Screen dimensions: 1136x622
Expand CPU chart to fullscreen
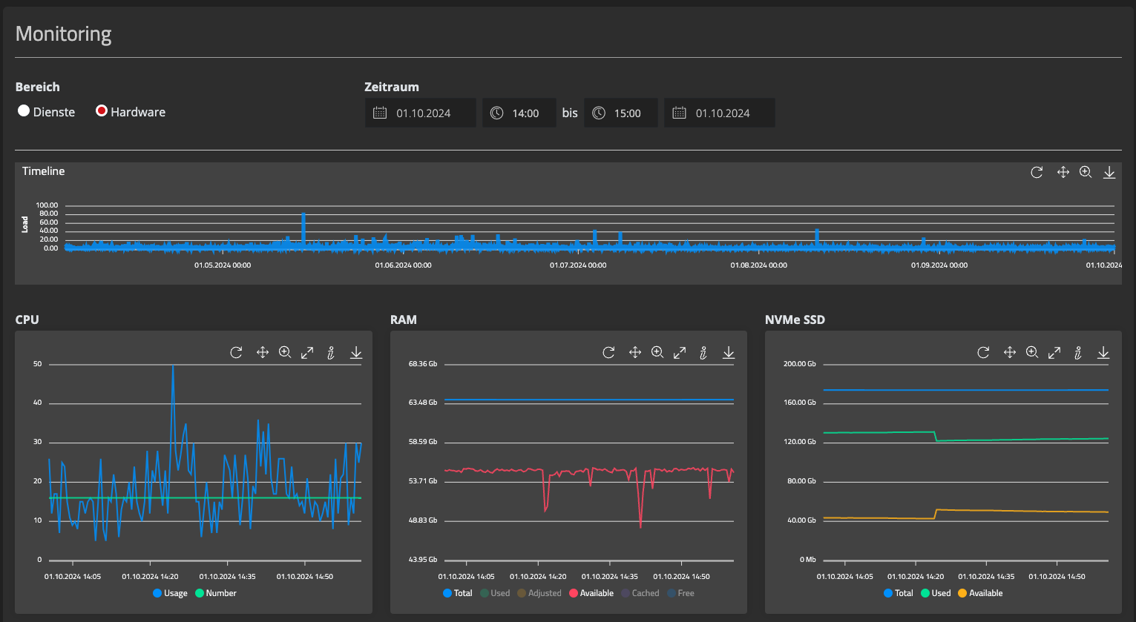tap(307, 353)
